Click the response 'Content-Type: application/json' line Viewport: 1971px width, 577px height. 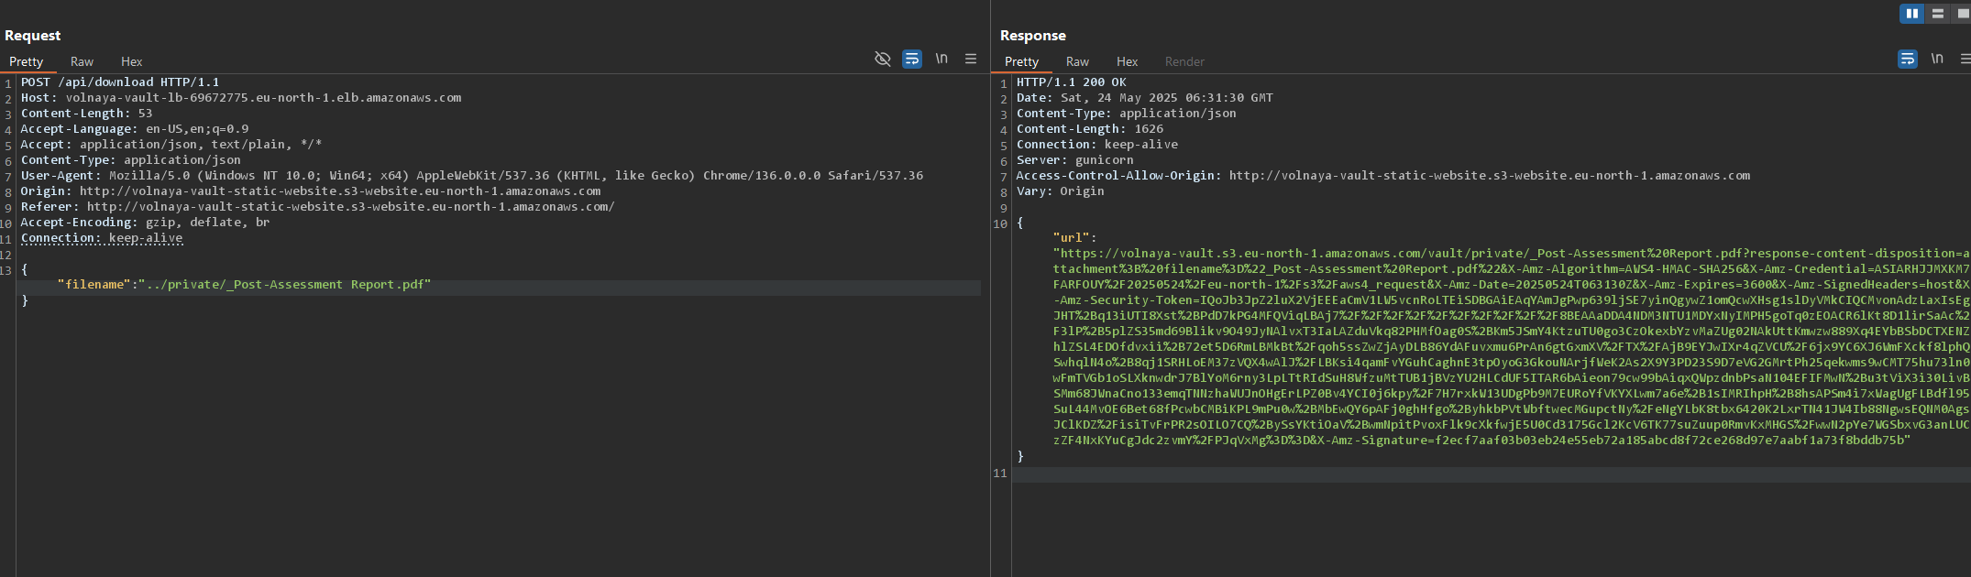pyautogui.click(x=1127, y=114)
